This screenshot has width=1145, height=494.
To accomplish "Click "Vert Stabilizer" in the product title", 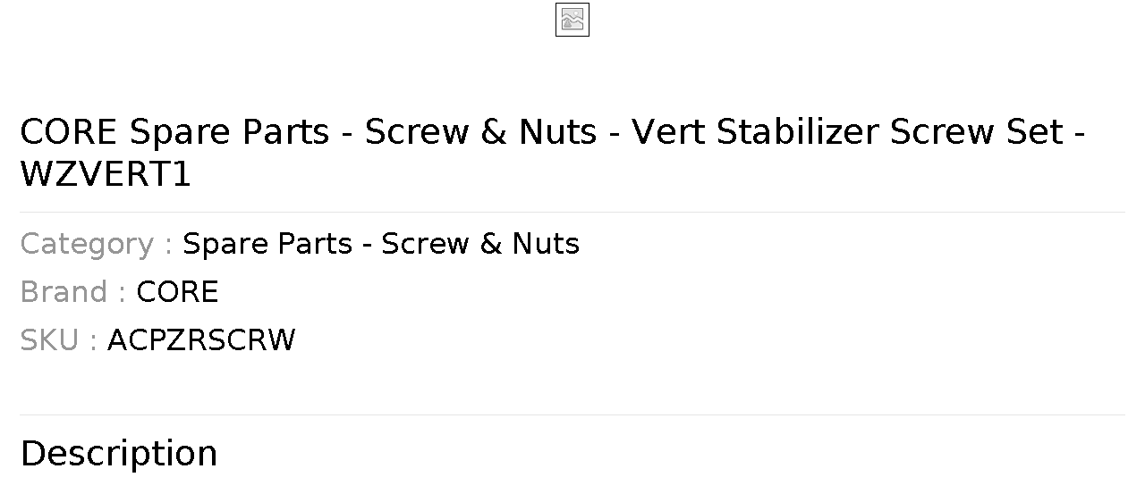I will pos(756,131).
